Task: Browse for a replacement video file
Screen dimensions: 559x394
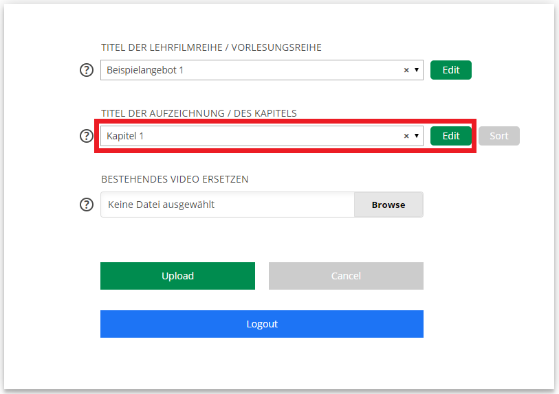Action: click(x=388, y=205)
